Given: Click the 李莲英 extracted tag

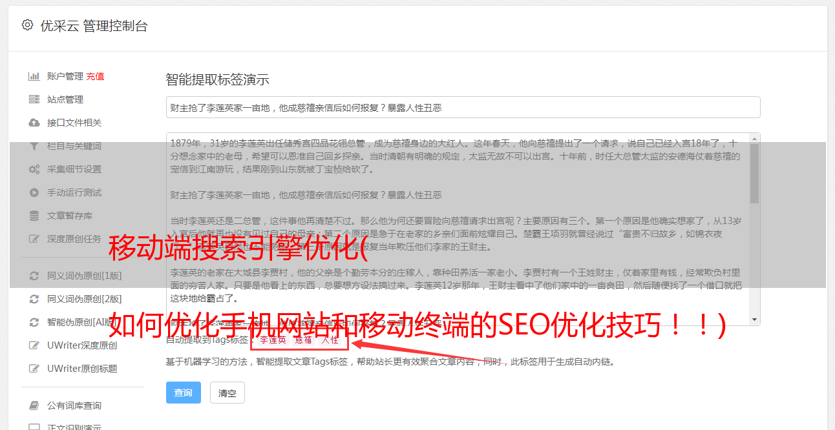Looking at the screenshot, I should [x=273, y=340].
